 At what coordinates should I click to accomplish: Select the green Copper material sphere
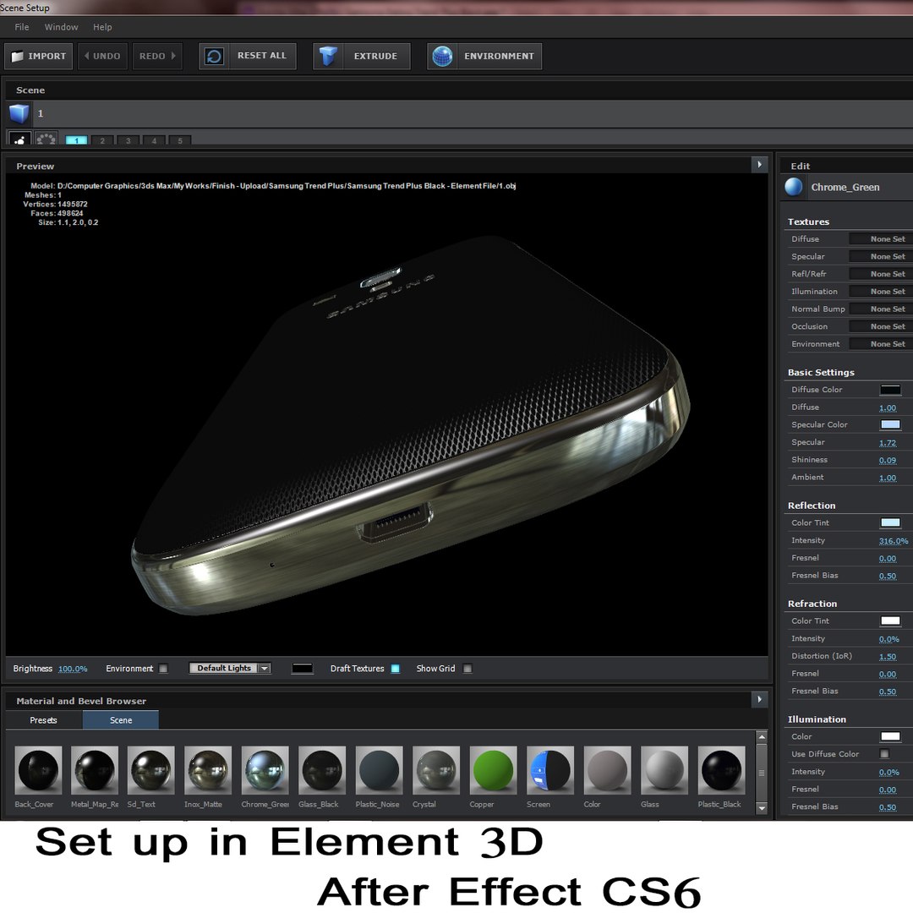tap(493, 770)
